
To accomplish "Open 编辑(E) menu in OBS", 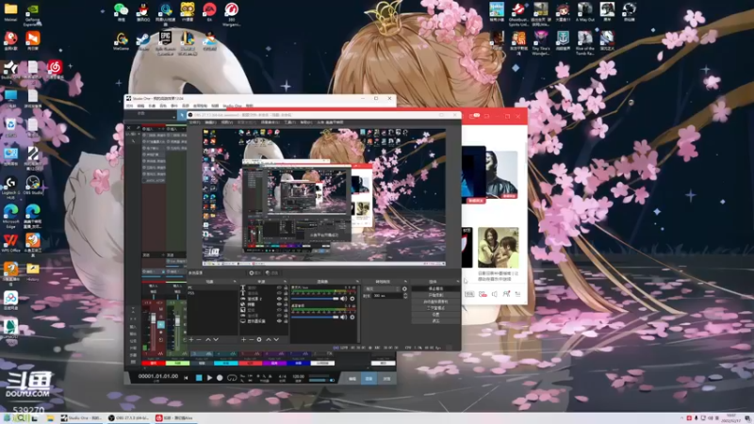I will click(210, 122).
